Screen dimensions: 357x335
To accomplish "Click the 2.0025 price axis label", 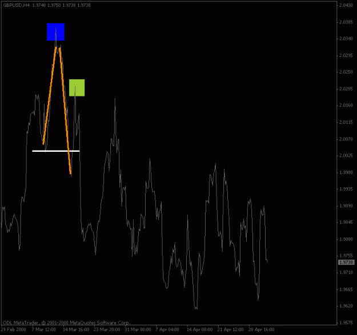I will tap(346, 156).
